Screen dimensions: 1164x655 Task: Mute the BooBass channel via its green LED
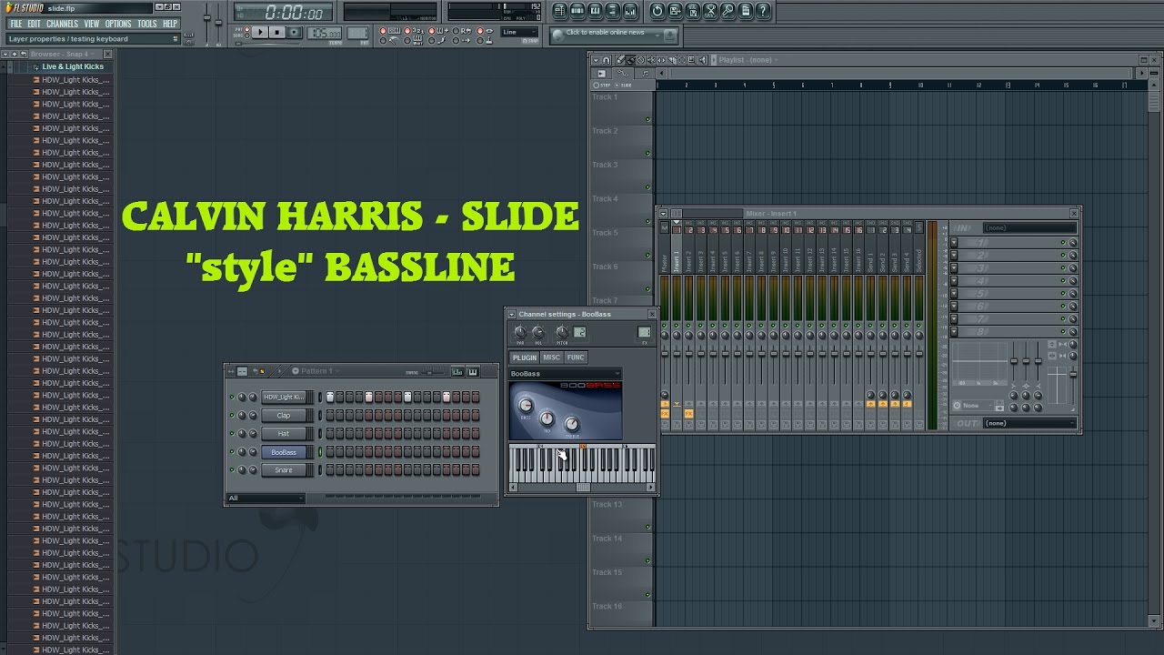tap(232, 451)
